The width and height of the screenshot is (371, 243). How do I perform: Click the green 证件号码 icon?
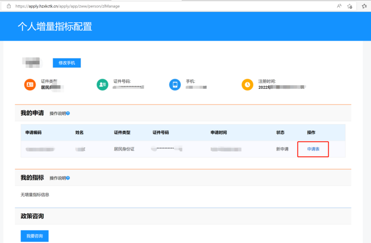tap(102, 84)
